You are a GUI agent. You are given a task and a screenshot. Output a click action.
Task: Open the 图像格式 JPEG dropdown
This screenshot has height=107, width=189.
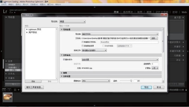(96, 81)
